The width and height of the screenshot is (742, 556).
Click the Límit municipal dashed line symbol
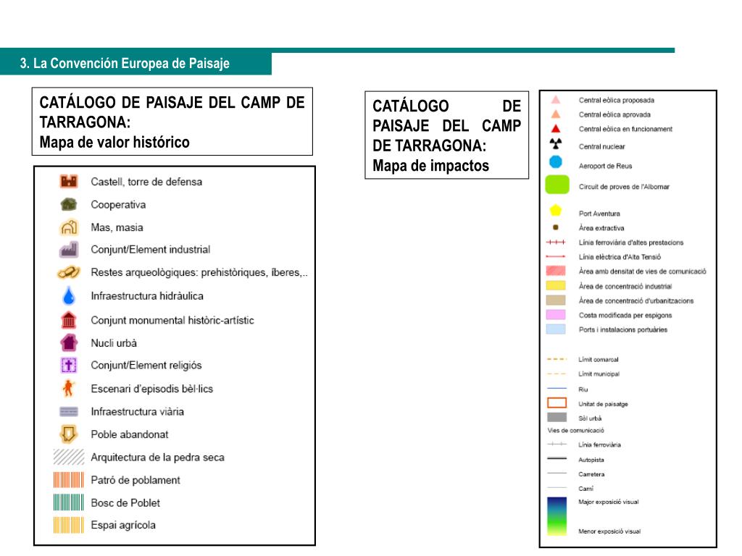coord(556,374)
